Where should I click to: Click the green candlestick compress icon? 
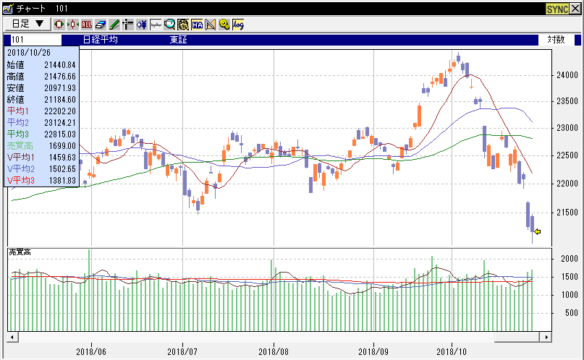click(73, 24)
